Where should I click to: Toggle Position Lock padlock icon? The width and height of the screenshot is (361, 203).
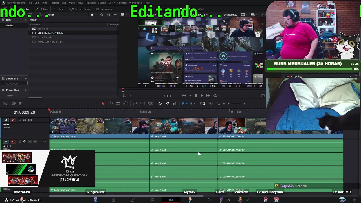tap(175, 103)
